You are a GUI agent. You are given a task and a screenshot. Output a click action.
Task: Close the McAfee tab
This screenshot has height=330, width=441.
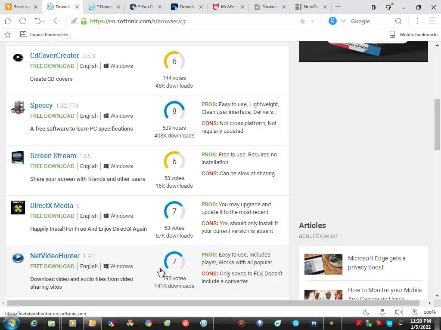coord(242,7)
